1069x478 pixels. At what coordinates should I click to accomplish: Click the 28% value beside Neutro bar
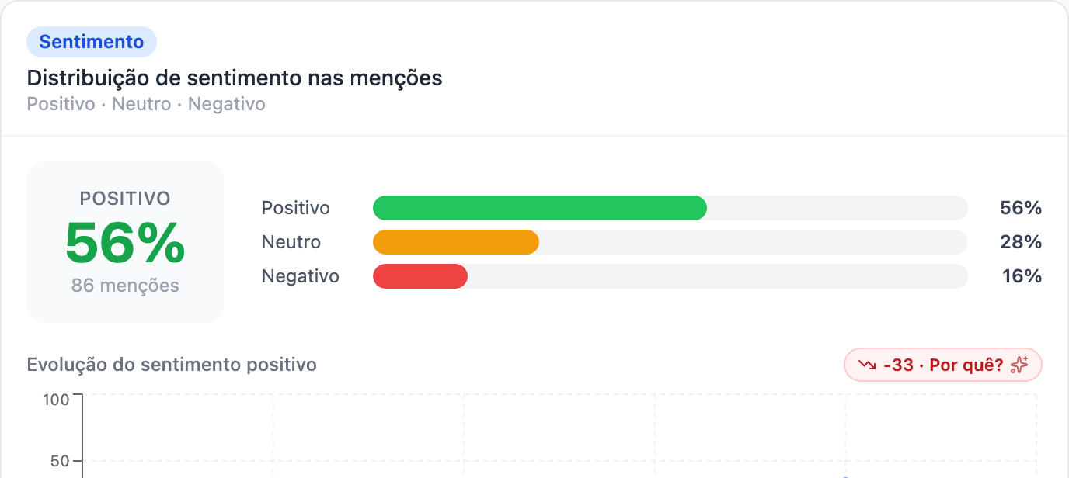[1021, 242]
